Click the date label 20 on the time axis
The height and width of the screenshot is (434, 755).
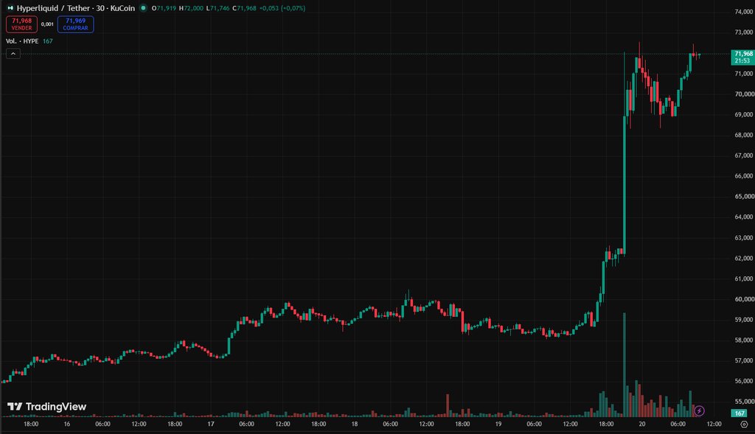pyautogui.click(x=642, y=424)
